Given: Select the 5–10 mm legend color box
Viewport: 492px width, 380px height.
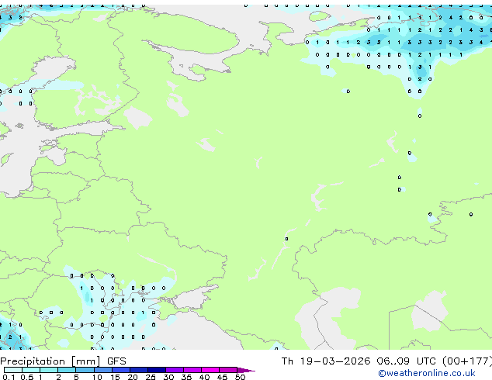Looking at the screenshot, I should pos(85,370).
